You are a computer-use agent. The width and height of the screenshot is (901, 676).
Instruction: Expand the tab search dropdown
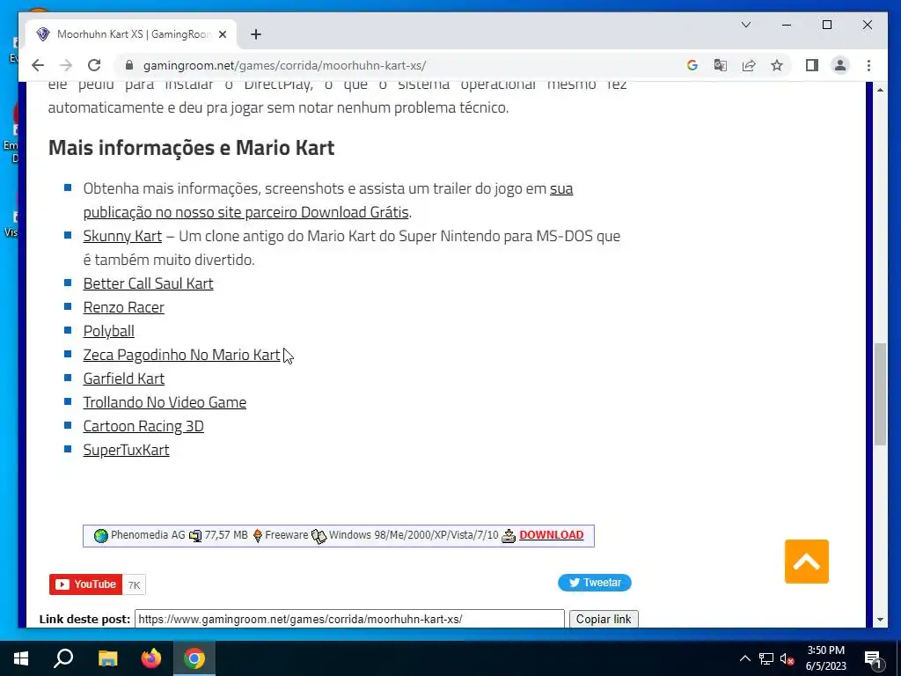746,25
